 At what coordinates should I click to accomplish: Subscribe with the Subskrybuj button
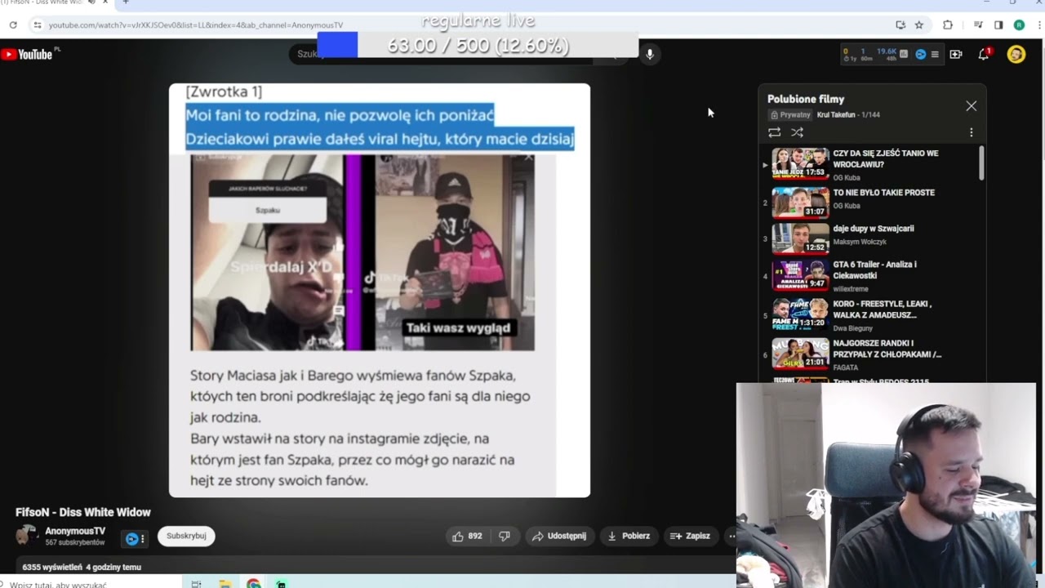click(186, 537)
